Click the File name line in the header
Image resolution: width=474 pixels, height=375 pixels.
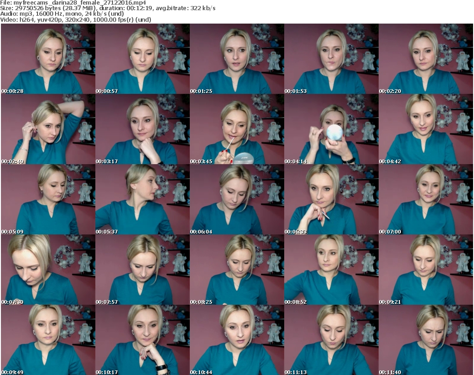[73, 3]
